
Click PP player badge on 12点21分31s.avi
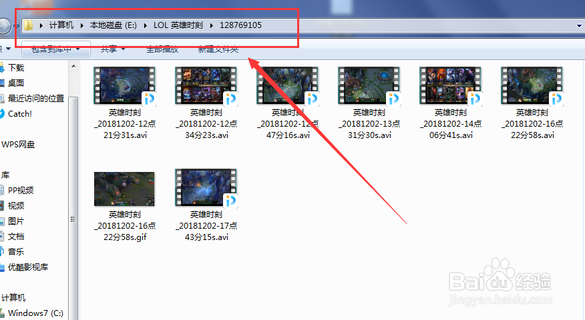pos(149,99)
